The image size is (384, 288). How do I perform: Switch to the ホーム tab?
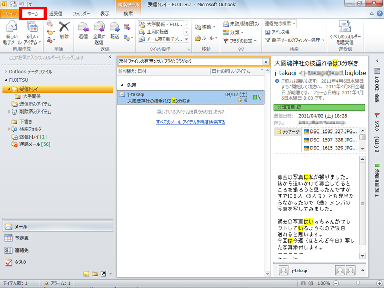[33, 14]
